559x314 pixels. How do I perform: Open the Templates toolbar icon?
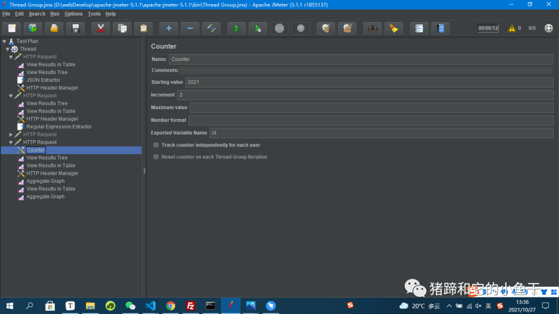point(33,28)
